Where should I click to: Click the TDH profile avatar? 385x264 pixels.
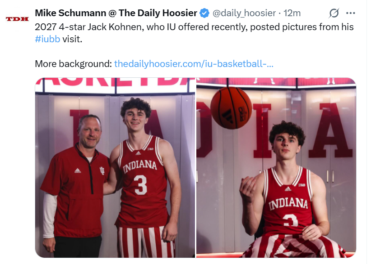coord(17,19)
